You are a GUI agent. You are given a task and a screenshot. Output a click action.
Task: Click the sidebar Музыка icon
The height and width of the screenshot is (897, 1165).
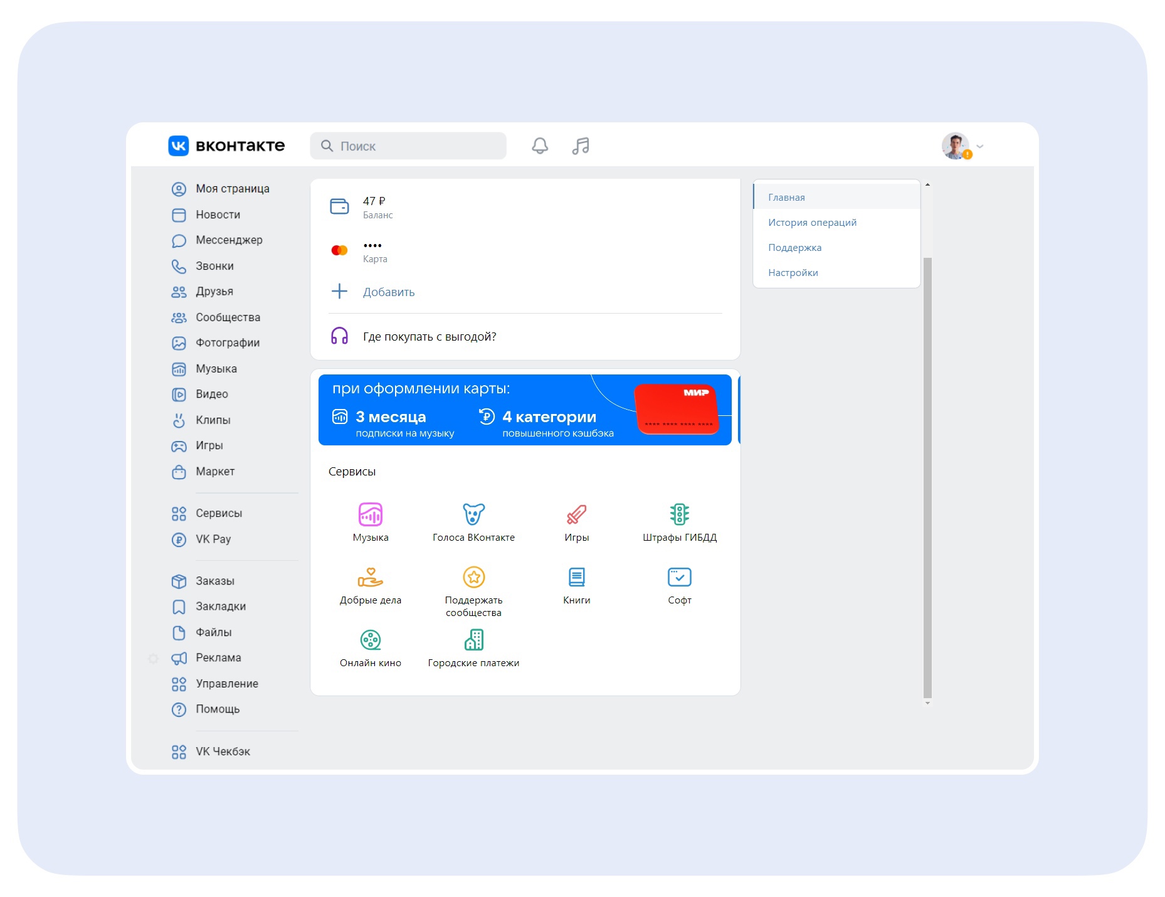(179, 369)
